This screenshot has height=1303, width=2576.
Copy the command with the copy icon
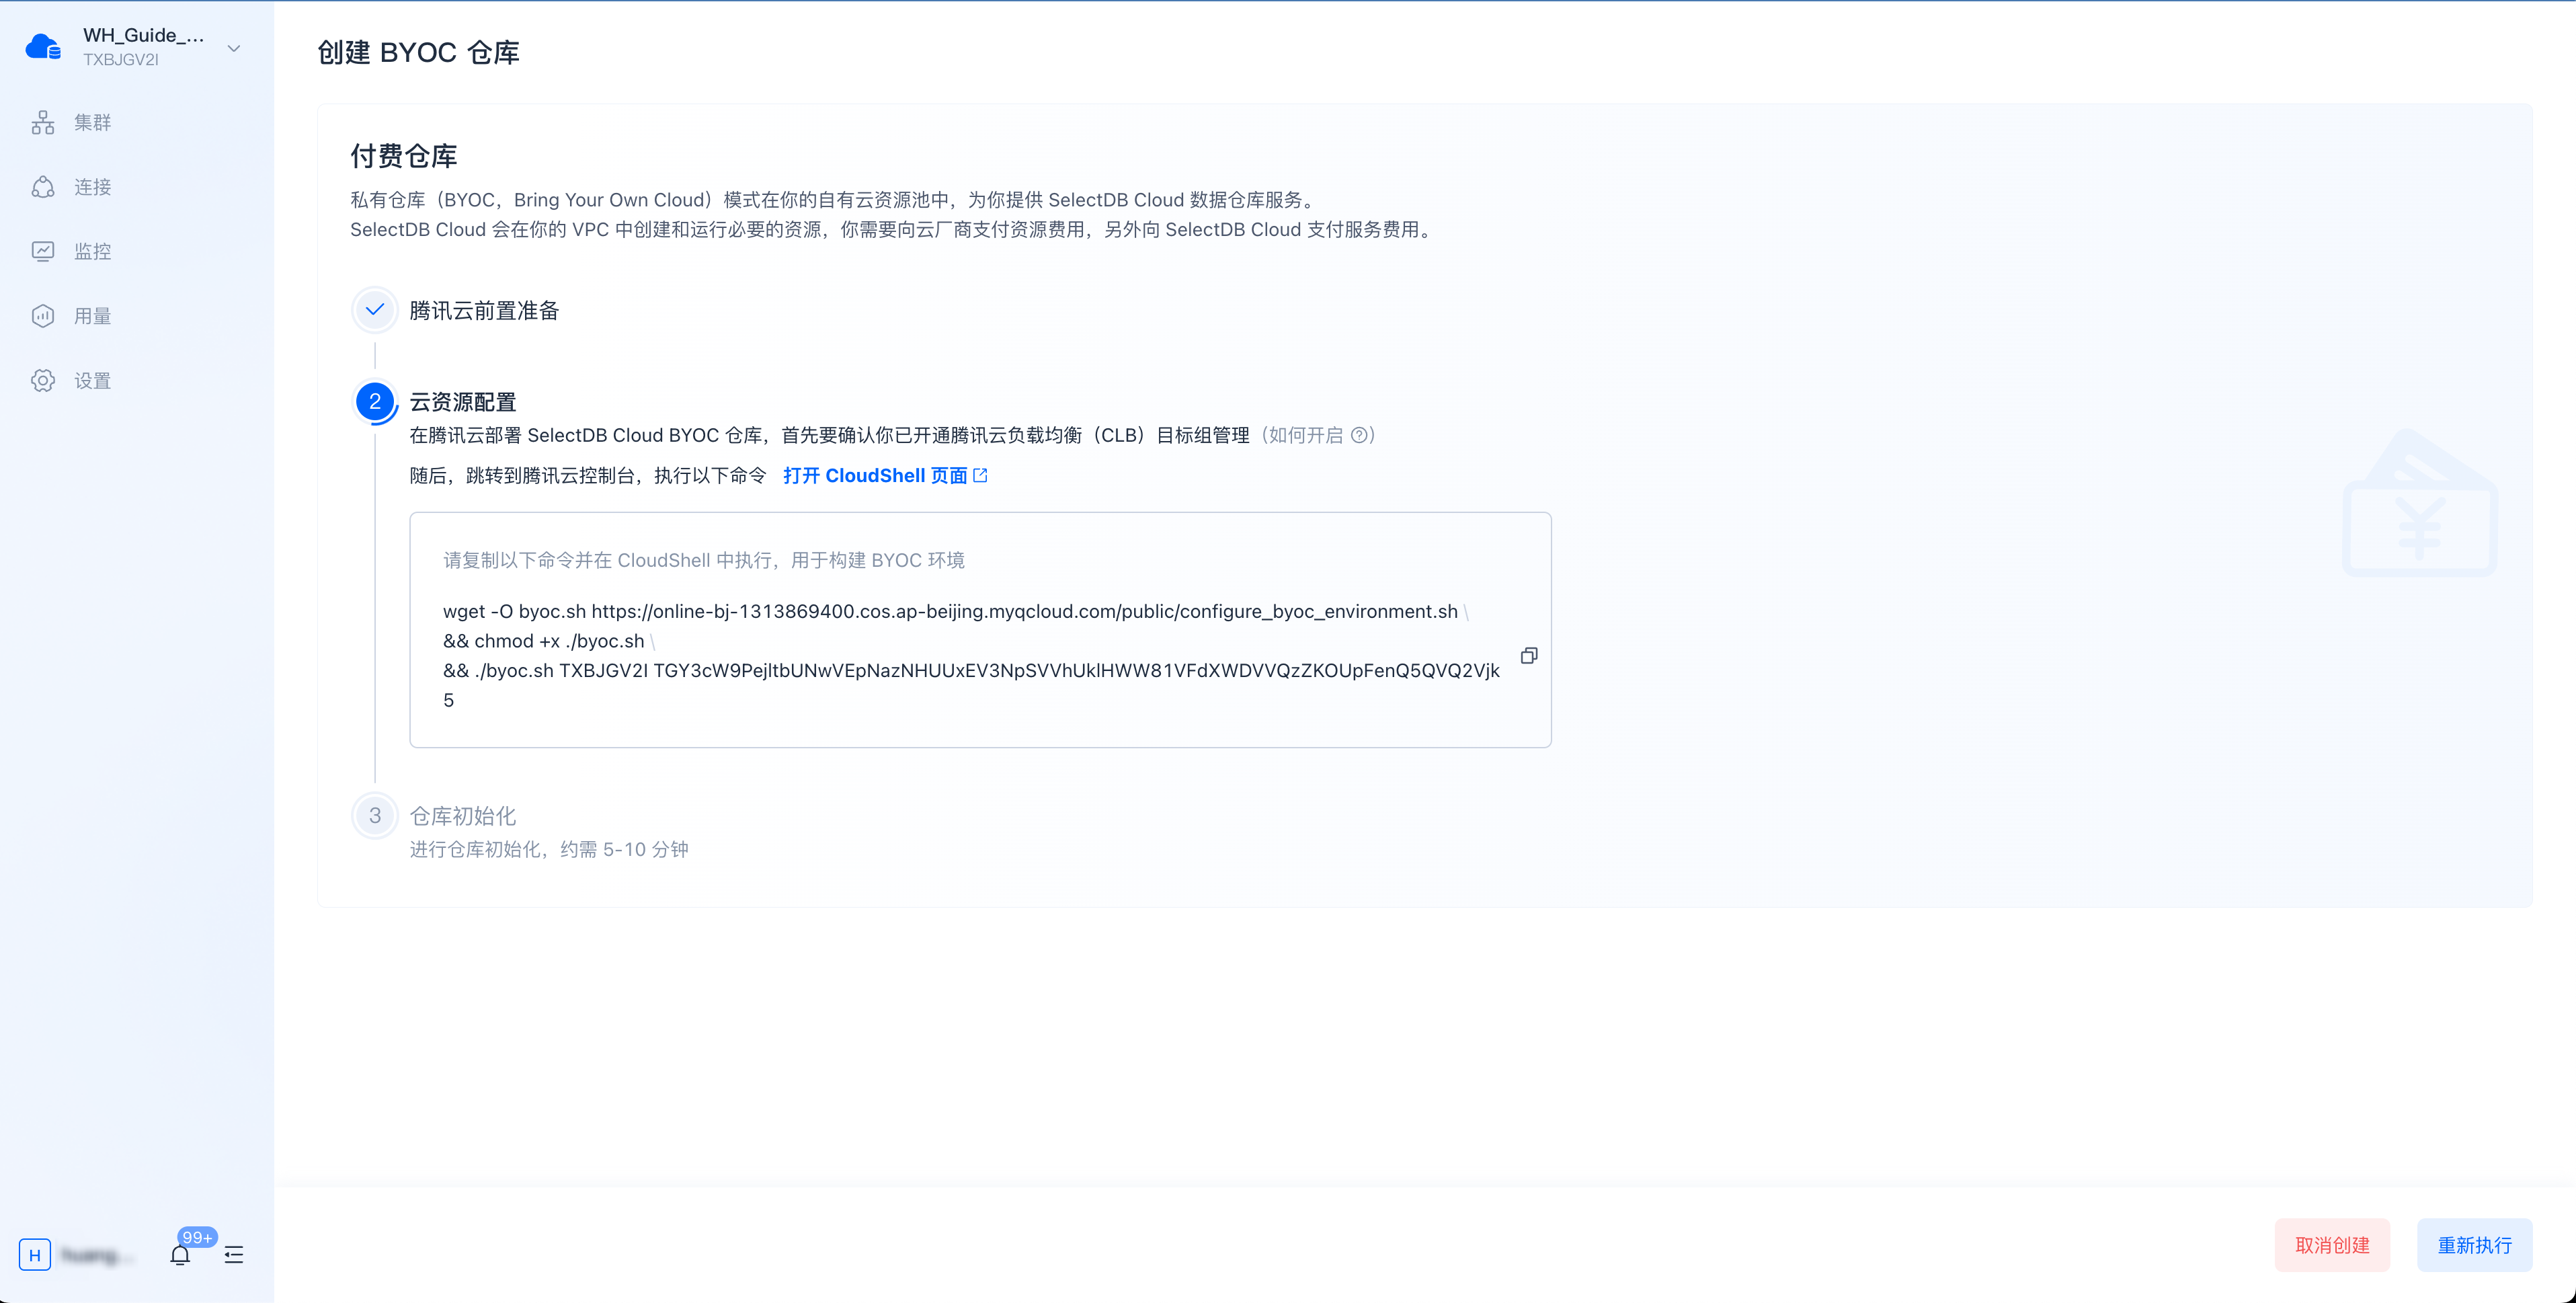point(1529,656)
